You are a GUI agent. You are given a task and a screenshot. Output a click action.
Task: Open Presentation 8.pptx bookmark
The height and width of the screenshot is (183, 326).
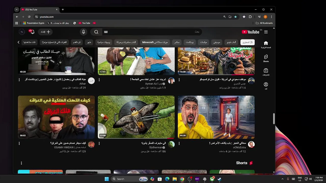click(34, 23)
